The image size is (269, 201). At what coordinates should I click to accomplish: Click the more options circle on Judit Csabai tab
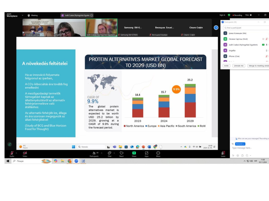[x=92, y=15]
